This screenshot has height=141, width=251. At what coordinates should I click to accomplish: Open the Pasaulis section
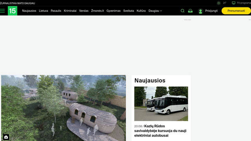56,11
